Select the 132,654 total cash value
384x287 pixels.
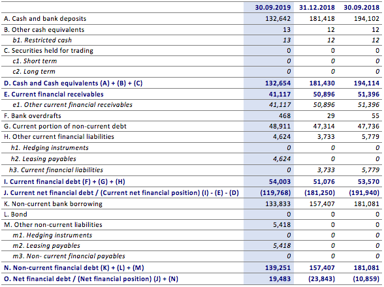pyautogui.click(x=278, y=83)
